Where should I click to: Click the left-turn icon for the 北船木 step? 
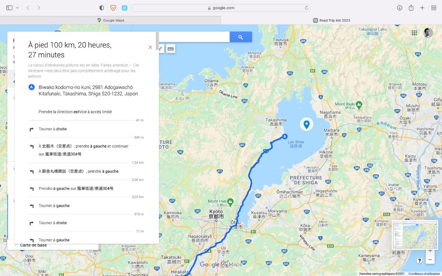(32, 146)
